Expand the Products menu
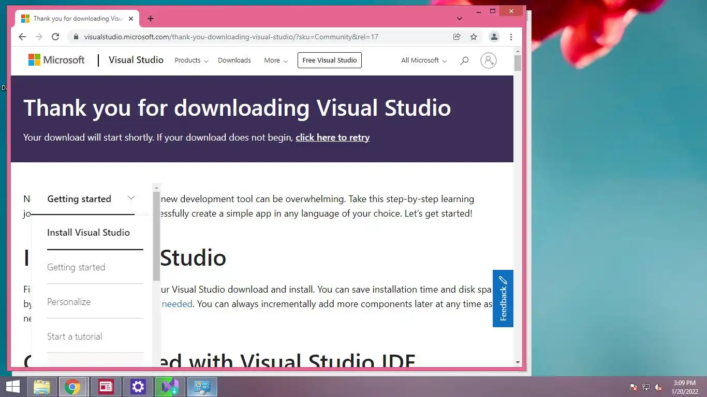The width and height of the screenshot is (707, 397). click(192, 60)
